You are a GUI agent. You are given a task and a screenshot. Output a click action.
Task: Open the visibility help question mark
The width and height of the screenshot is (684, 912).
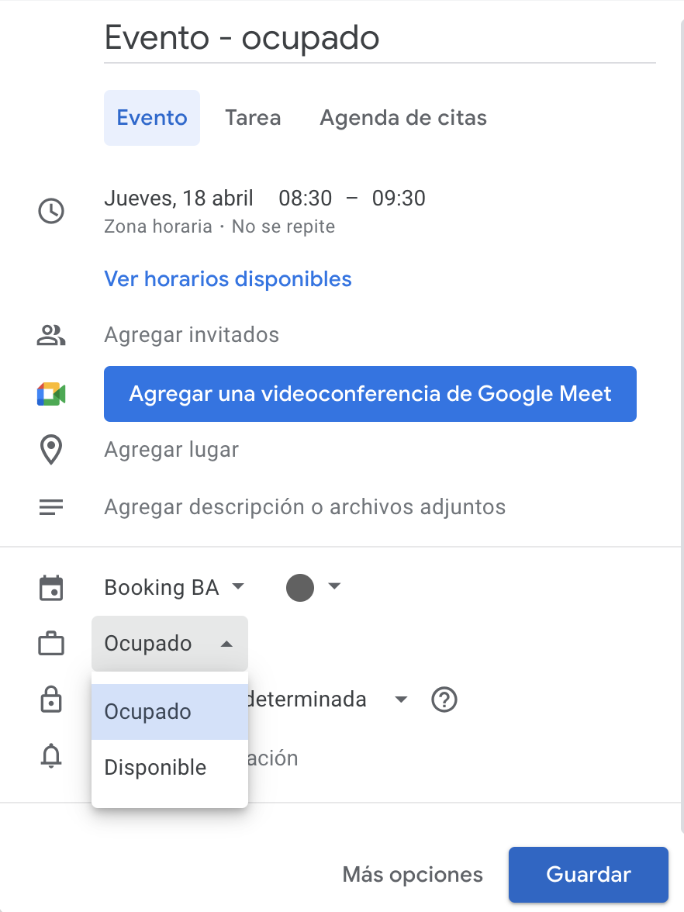tap(444, 700)
